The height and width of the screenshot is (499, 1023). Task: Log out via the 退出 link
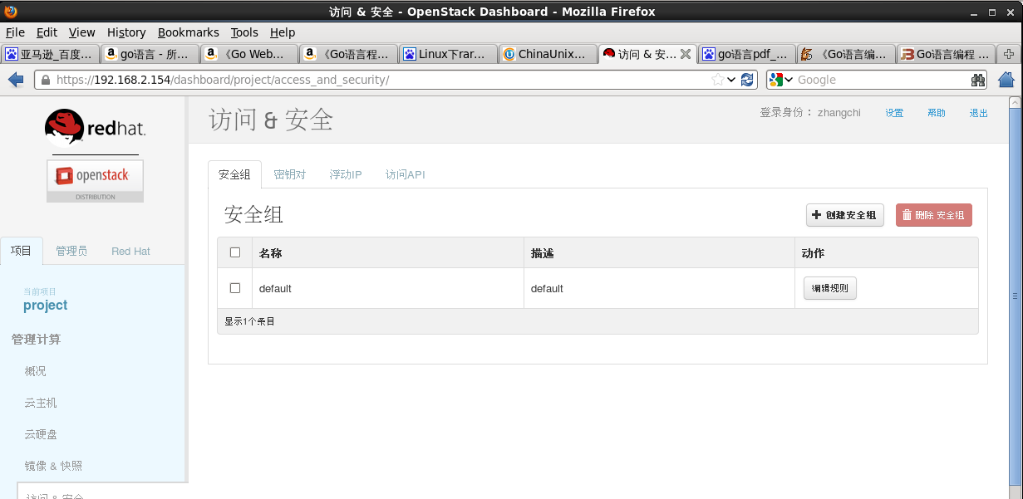978,112
